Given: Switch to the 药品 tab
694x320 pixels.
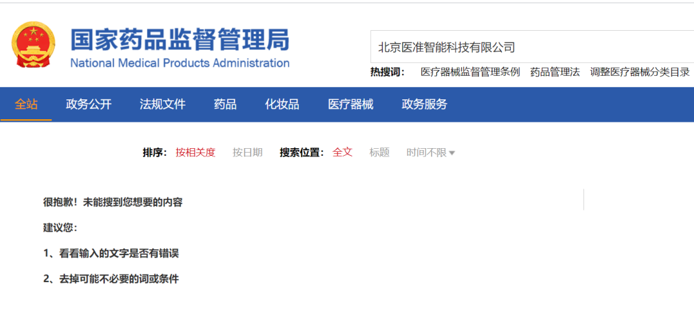Looking at the screenshot, I should (x=226, y=105).
